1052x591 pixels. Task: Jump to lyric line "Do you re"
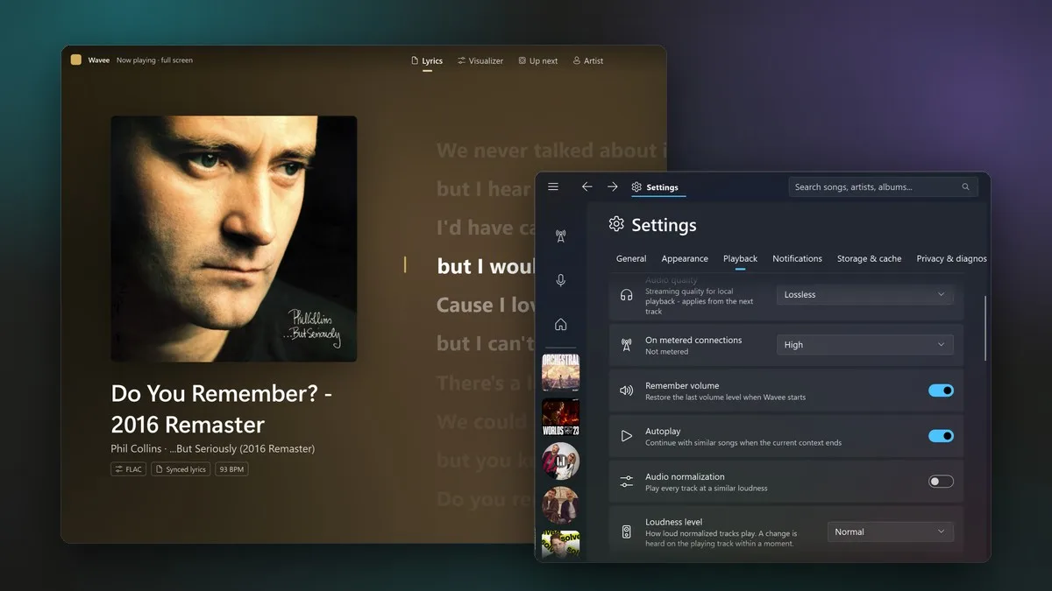[485, 499]
